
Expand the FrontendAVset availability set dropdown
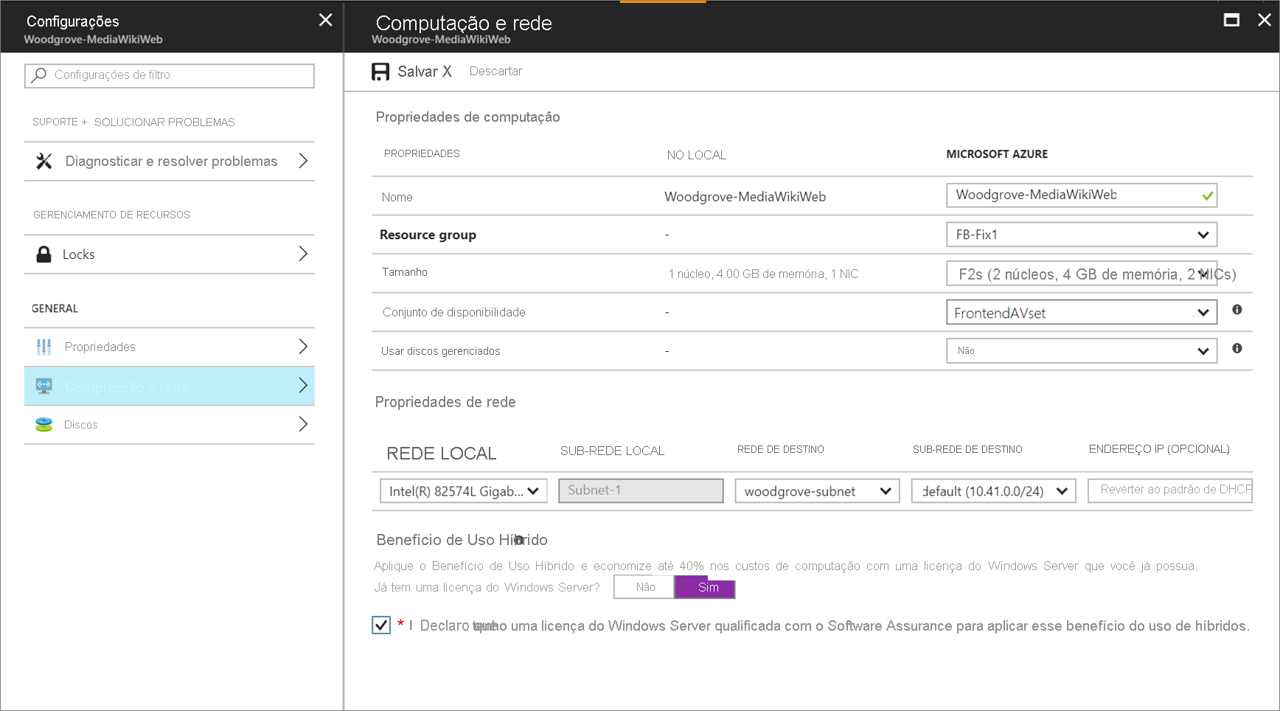(x=1081, y=313)
